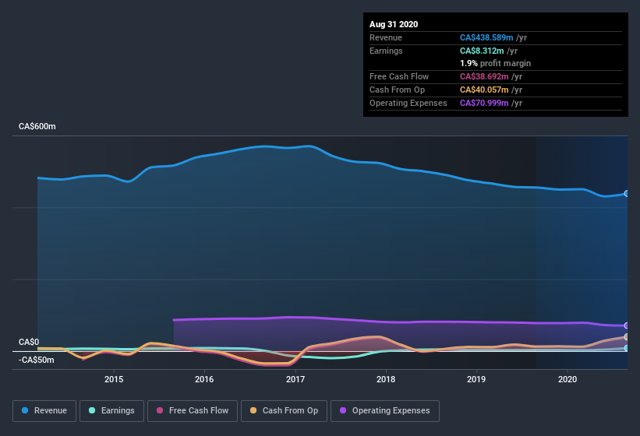Toggle Cash From Op legend button

(x=284, y=410)
